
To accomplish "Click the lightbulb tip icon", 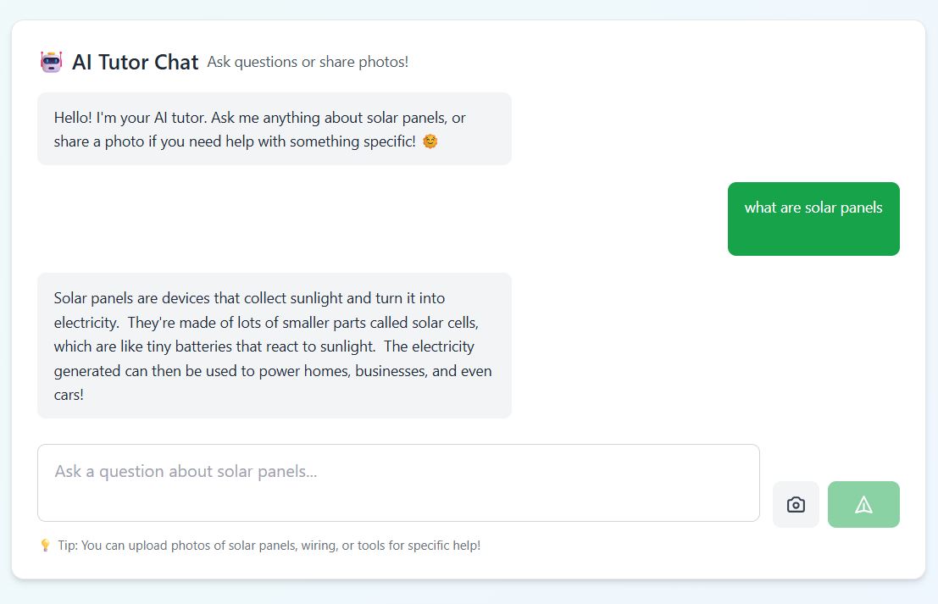I will (46, 546).
